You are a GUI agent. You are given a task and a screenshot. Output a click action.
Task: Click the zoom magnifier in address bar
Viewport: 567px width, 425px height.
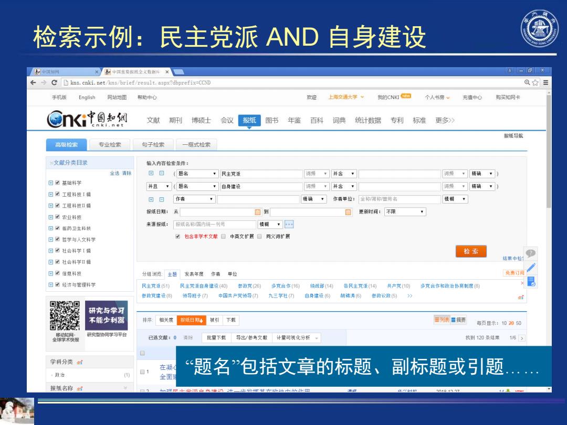[527, 82]
